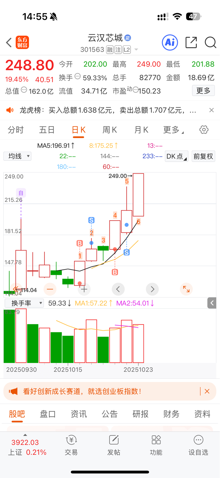Open the DK点 dropdown
Image resolution: width=220 pixels, height=478 pixels.
[x=177, y=156]
